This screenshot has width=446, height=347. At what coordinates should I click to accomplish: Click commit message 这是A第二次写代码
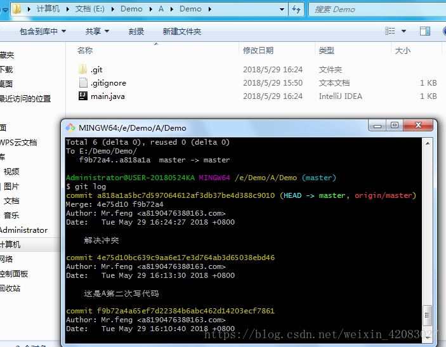coord(121,294)
